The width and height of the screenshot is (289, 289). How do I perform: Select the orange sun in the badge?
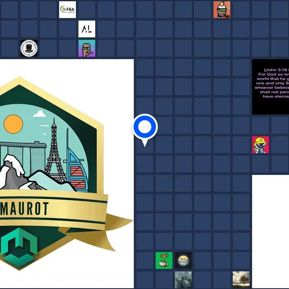pyautogui.click(x=13, y=124)
